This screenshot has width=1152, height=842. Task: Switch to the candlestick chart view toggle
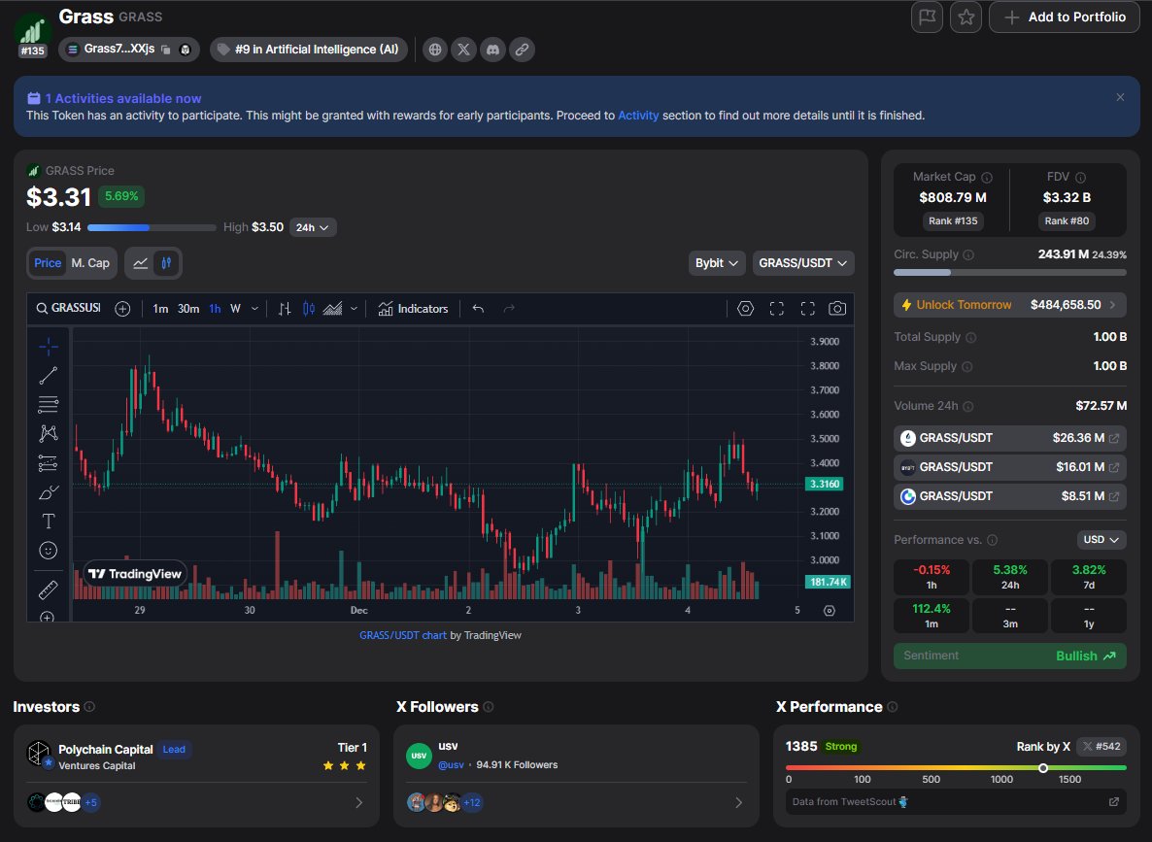167,263
